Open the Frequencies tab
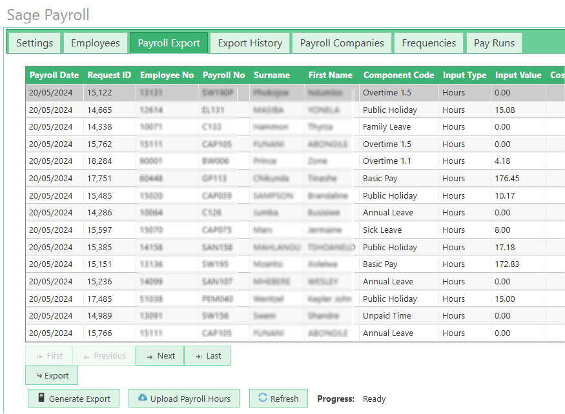This screenshot has height=414, width=565. tap(429, 43)
